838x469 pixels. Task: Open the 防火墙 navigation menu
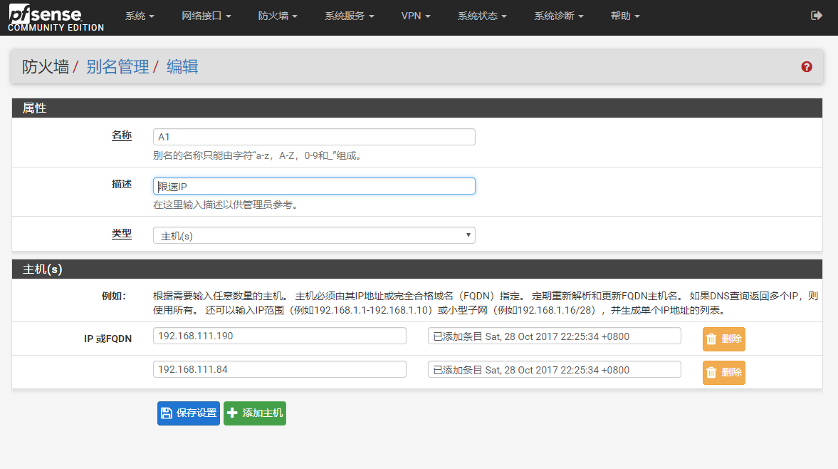278,16
